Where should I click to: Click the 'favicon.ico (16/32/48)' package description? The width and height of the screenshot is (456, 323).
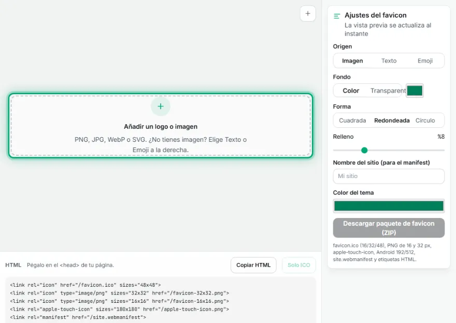(382, 253)
